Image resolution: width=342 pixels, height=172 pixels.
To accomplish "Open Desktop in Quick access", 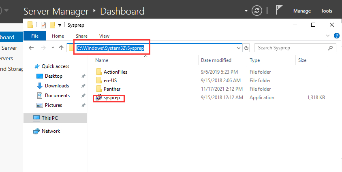I will (x=49, y=76).
